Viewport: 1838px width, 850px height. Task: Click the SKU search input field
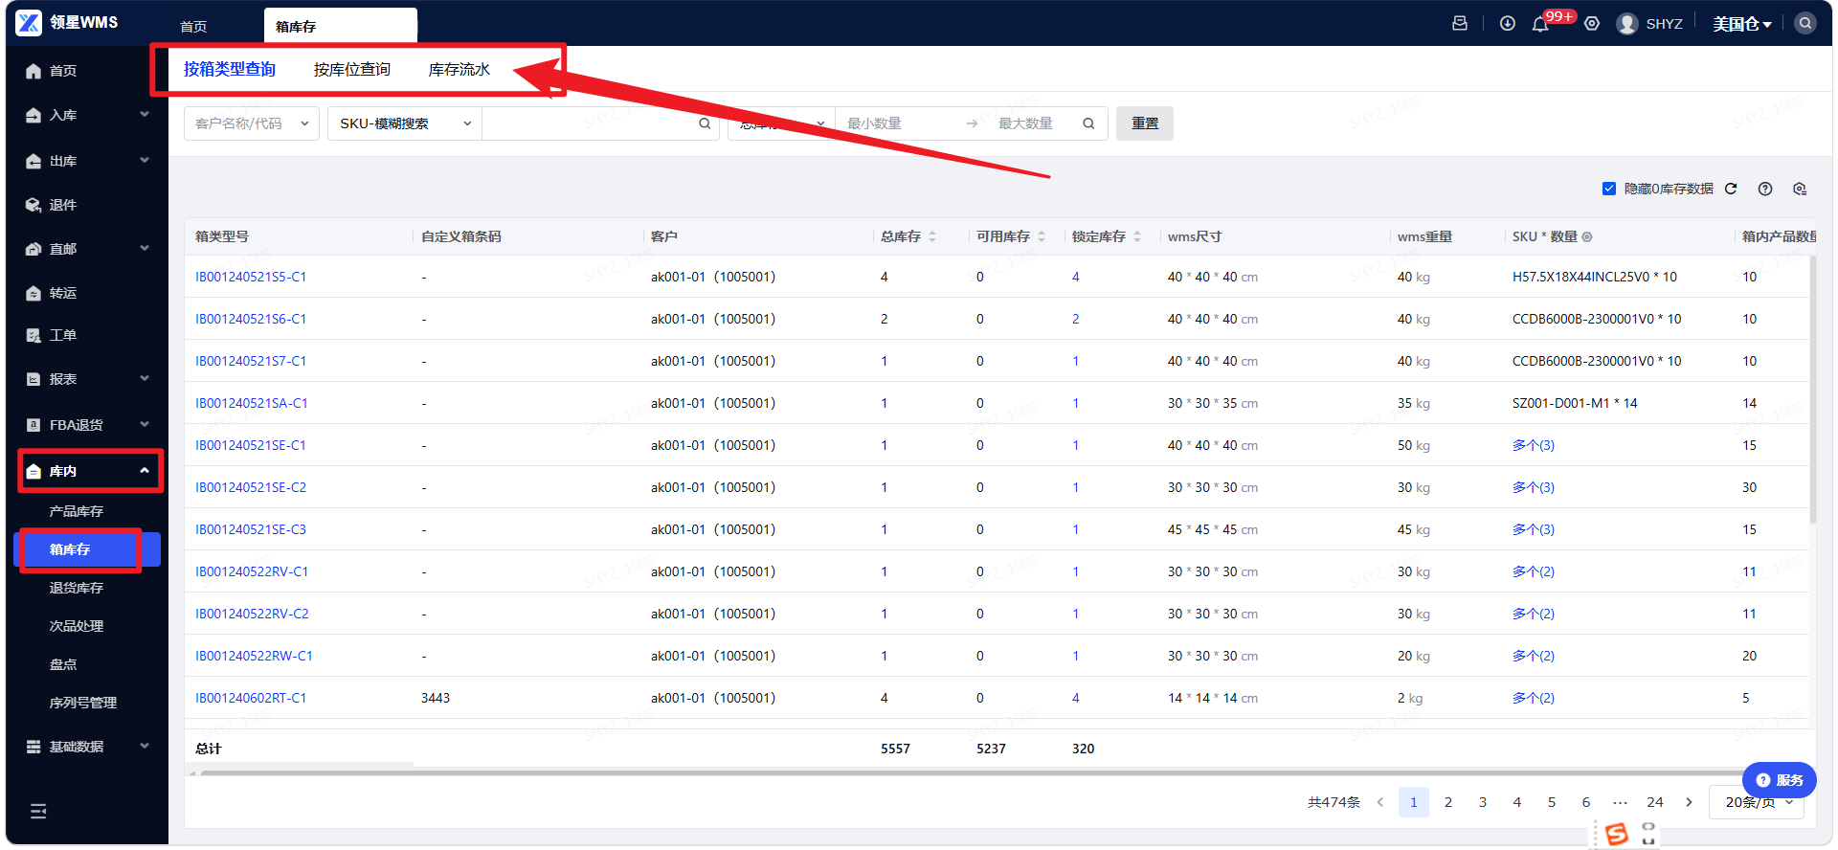[x=590, y=123]
